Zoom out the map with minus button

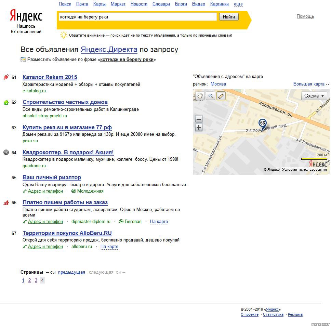199,119
